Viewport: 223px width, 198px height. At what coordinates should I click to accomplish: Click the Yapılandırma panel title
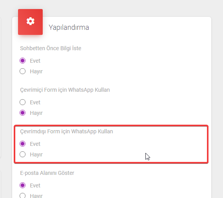69,27
